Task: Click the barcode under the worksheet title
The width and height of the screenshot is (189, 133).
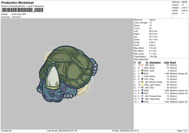Action: [23, 10]
